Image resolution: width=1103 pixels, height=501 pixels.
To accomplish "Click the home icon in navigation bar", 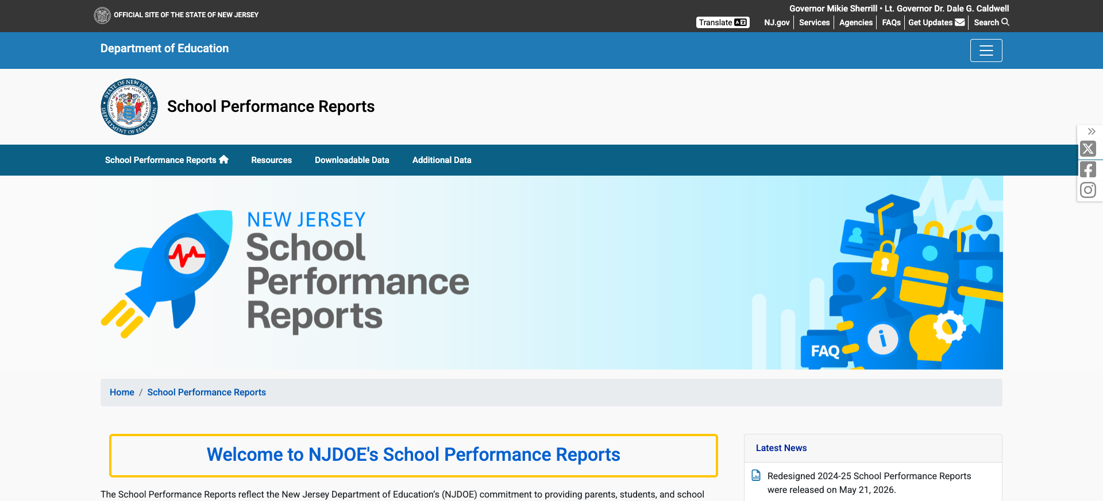I will point(224,160).
